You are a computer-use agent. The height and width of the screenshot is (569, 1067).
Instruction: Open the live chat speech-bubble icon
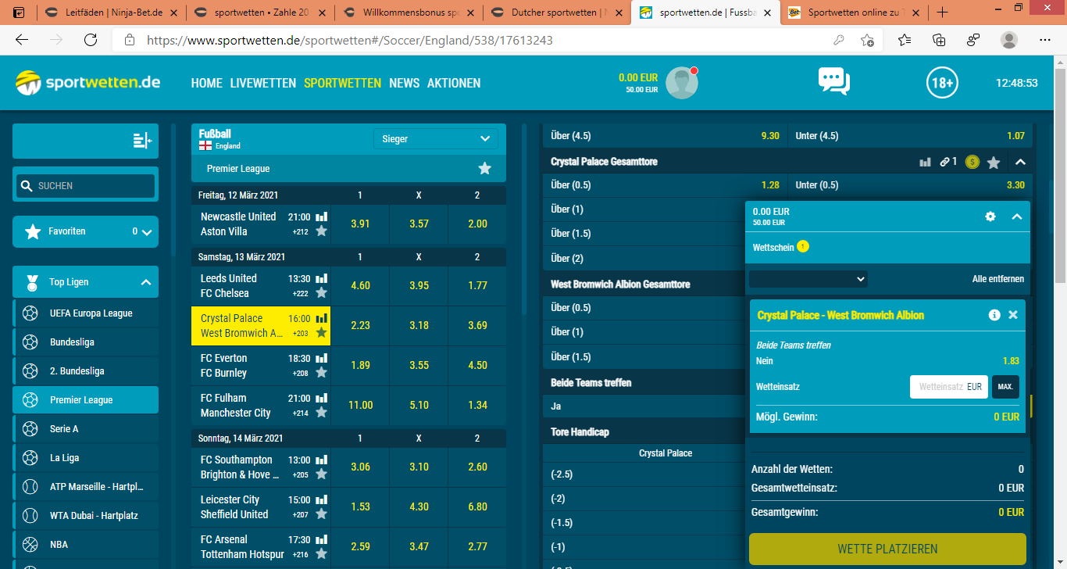click(x=833, y=81)
